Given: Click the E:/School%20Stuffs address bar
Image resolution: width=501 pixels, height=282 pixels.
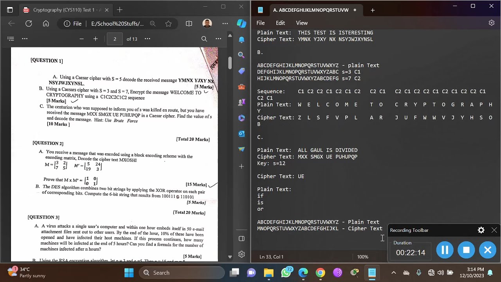Looking at the screenshot, I should 117,23.
